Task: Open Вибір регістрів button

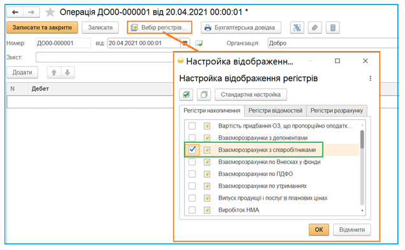Action: pyautogui.click(x=159, y=27)
